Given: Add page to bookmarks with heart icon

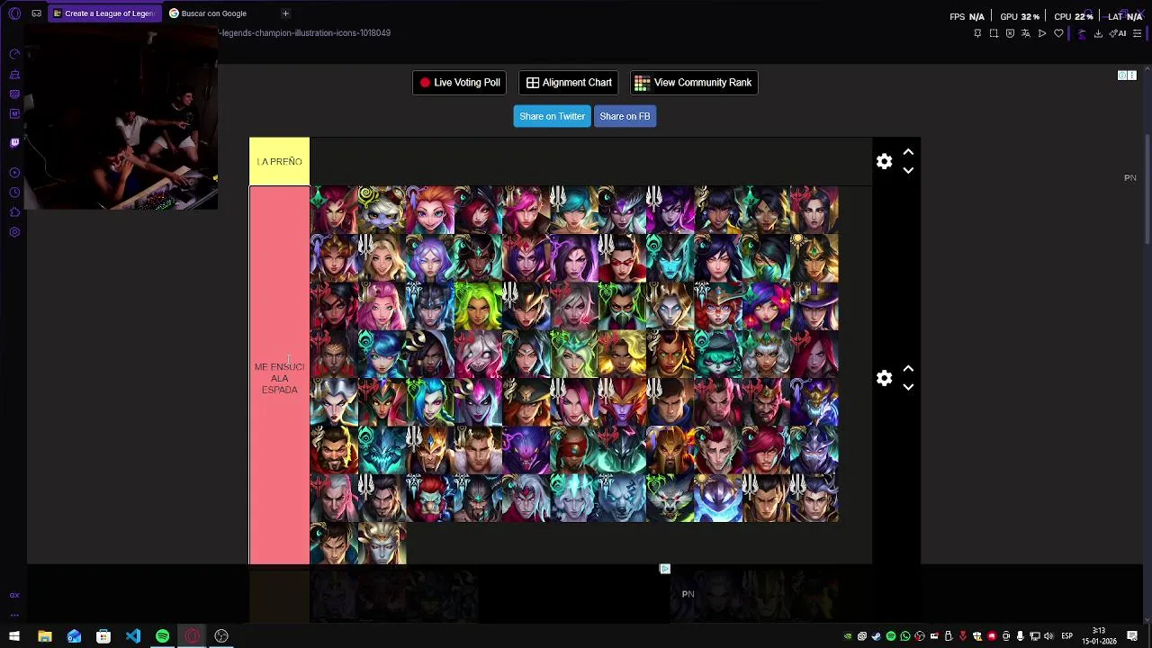Looking at the screenshot, I should tap(1058, 33).
